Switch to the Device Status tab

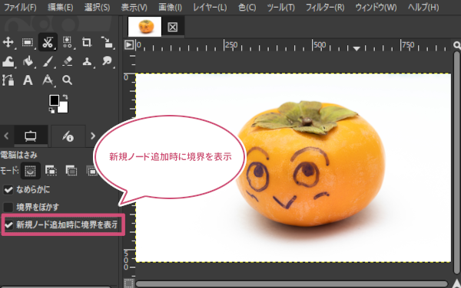point(68,136)
